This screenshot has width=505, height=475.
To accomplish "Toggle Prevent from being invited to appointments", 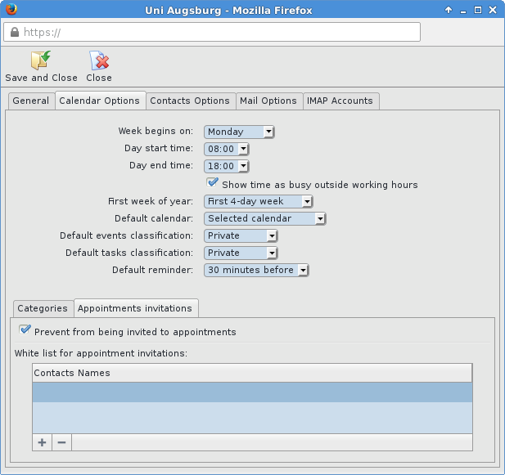I will 25,330.
